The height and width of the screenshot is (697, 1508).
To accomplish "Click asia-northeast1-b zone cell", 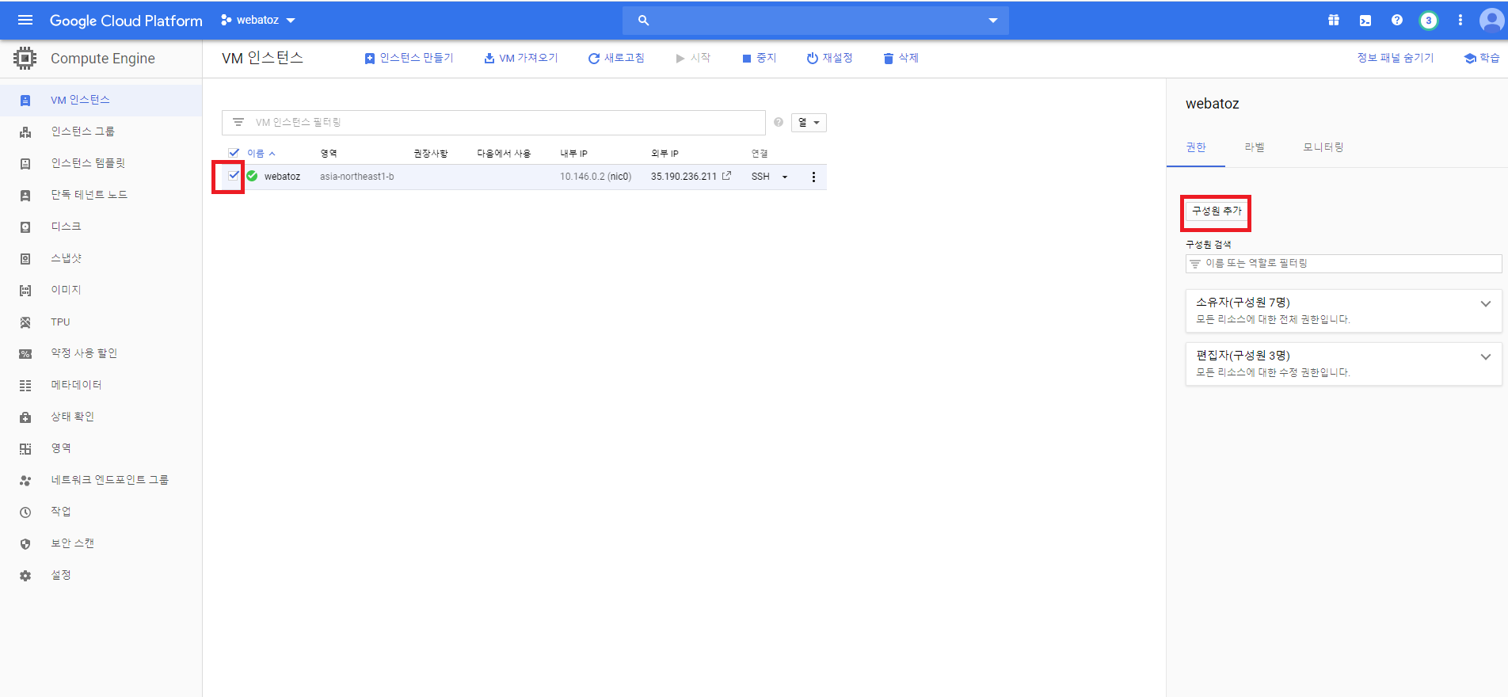I will pyautogui.click(x=357, y=177).
